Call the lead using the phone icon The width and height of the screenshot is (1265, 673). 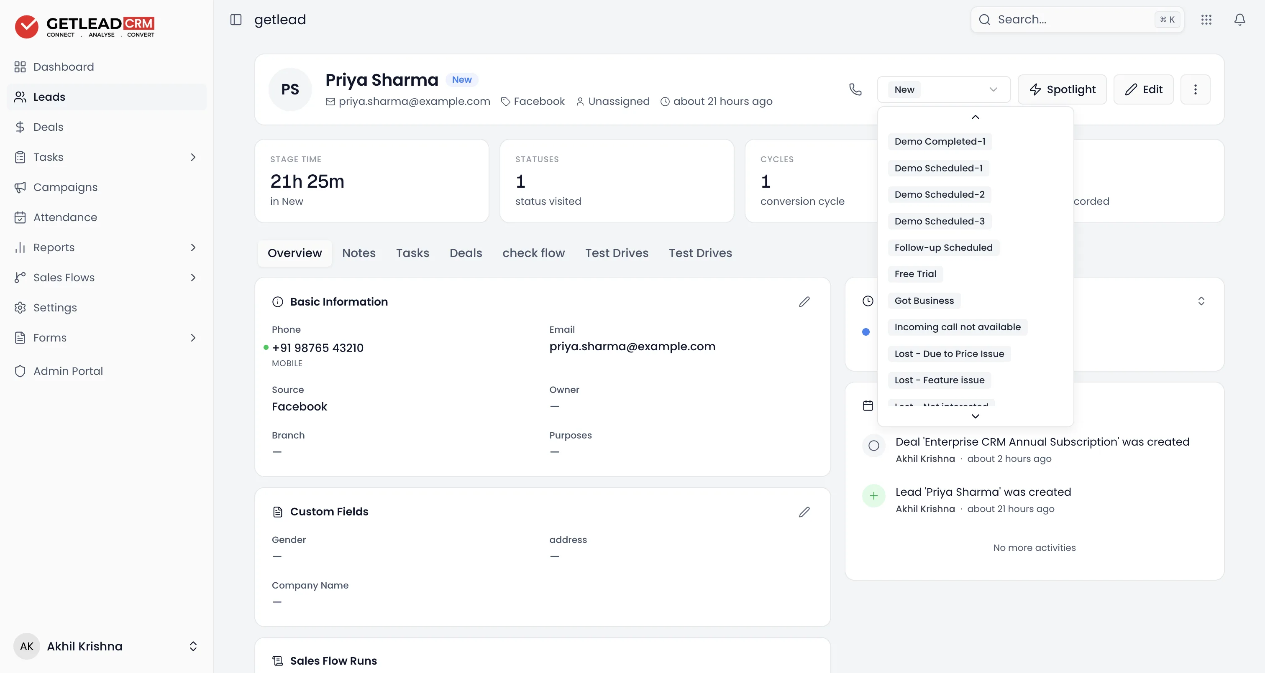pos(855,89)
